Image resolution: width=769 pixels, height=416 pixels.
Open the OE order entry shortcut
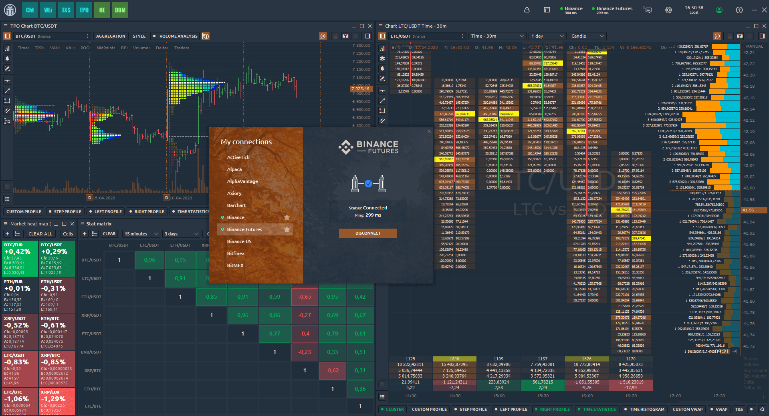click(102, 10)
